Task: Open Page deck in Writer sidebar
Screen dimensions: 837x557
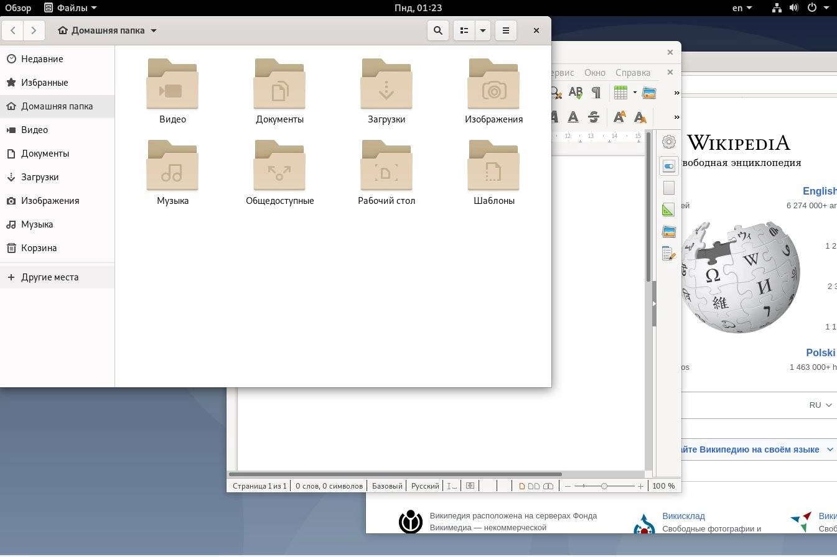Action: point(669,188)
